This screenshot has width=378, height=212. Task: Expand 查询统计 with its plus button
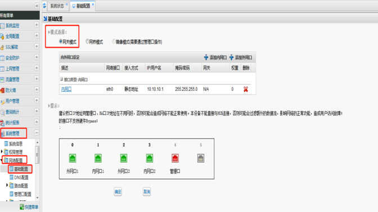(37, 111)
